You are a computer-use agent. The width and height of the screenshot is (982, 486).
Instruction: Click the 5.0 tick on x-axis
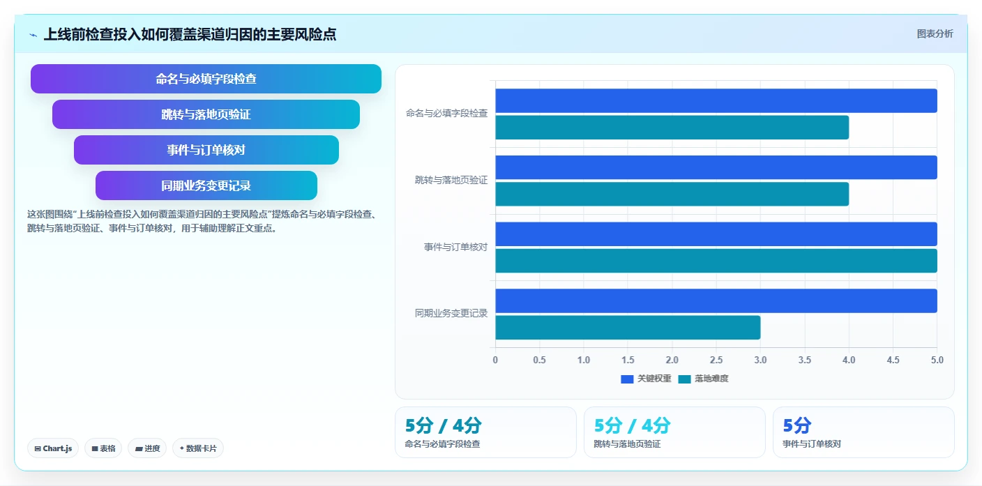pos(937,360)
